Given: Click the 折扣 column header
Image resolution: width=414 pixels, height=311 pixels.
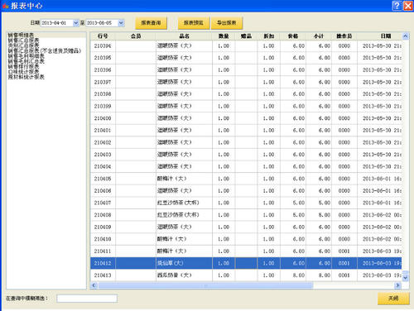Looking at the screenshot, I should [269, 36].
